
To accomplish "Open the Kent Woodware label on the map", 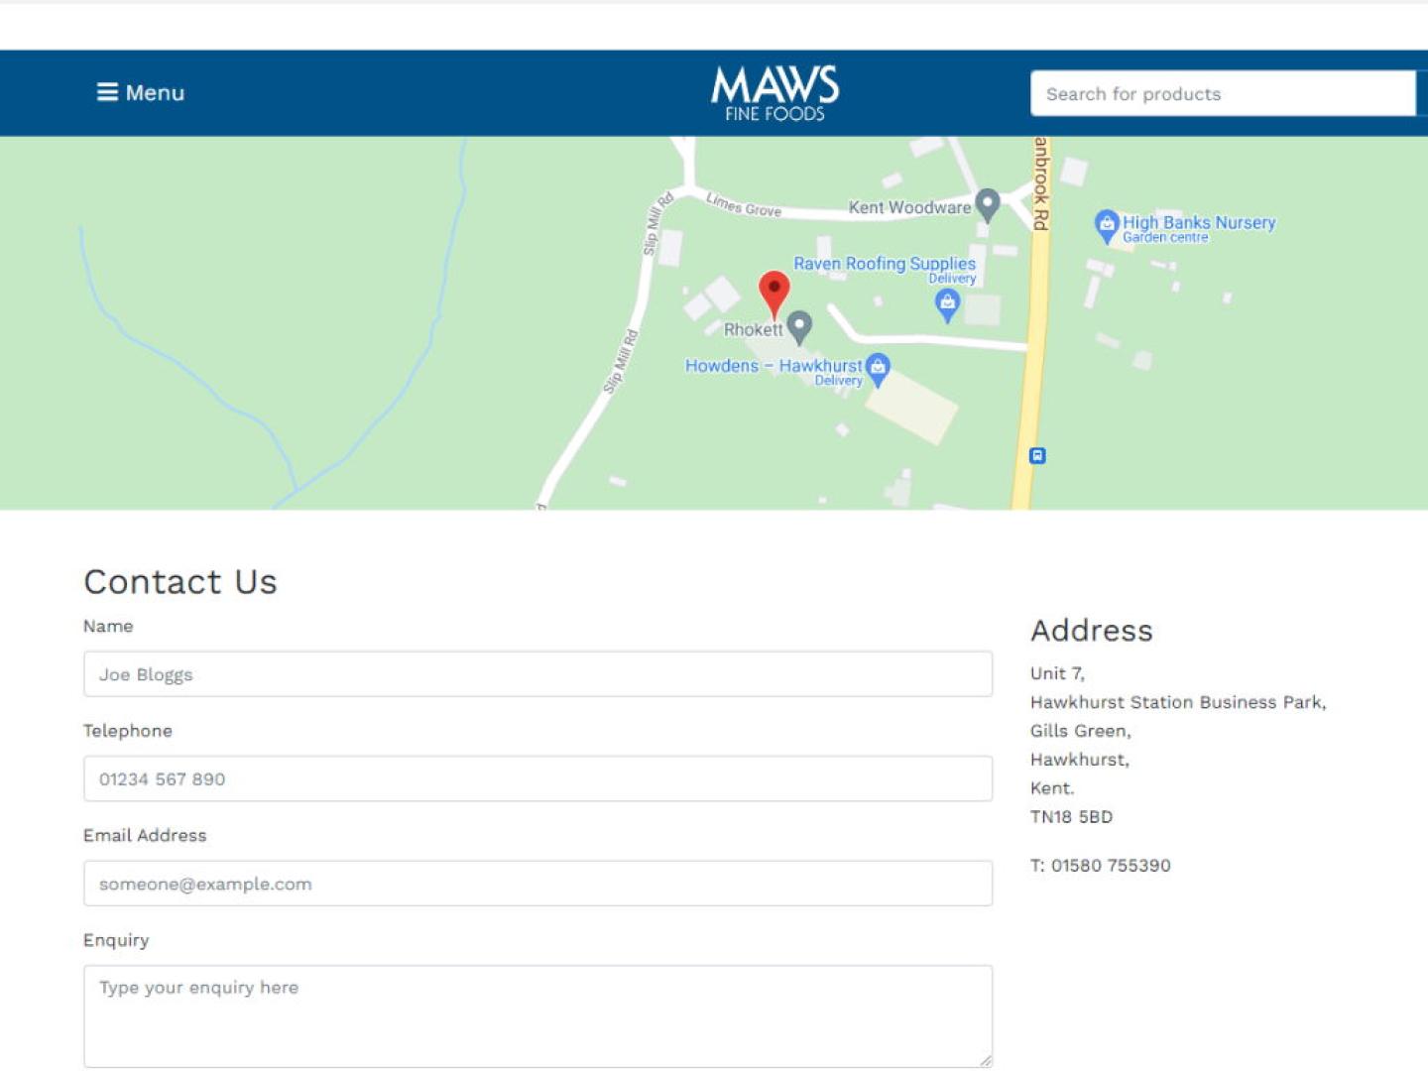I will (x=910, y=208).
